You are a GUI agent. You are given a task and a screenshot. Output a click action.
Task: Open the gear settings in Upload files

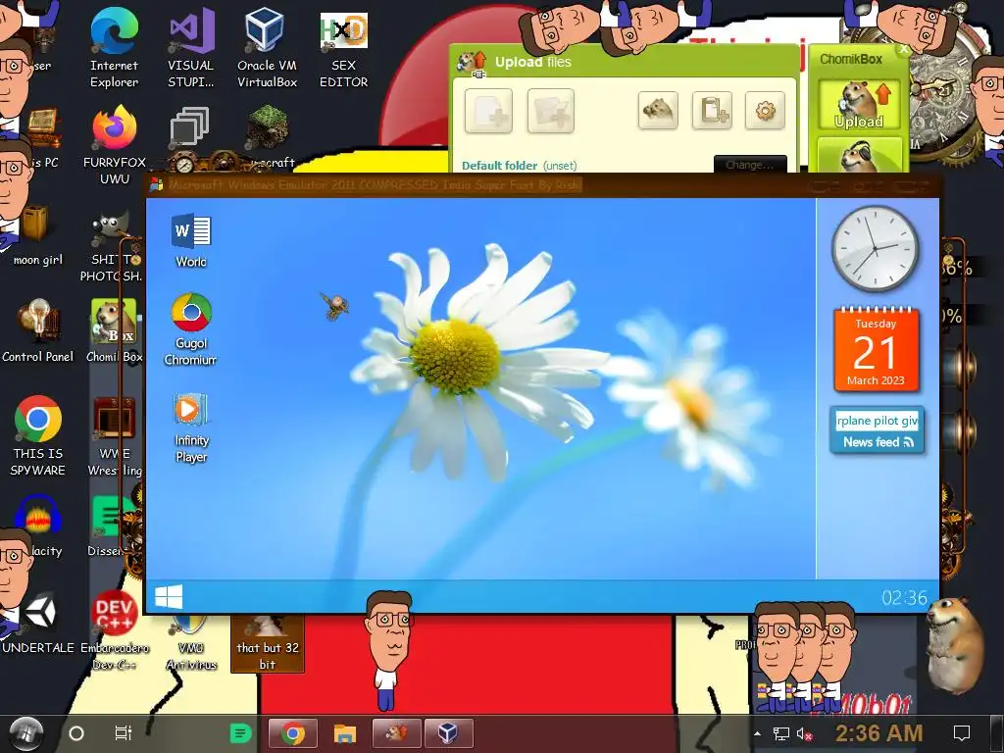click(765, 111)
